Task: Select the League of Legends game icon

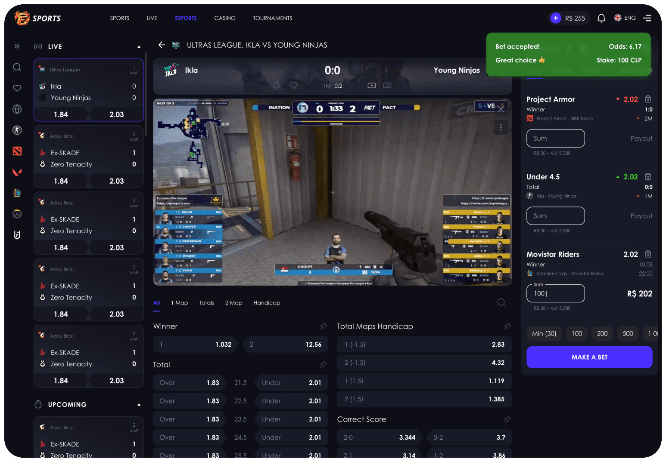Action: pos(17,193)
